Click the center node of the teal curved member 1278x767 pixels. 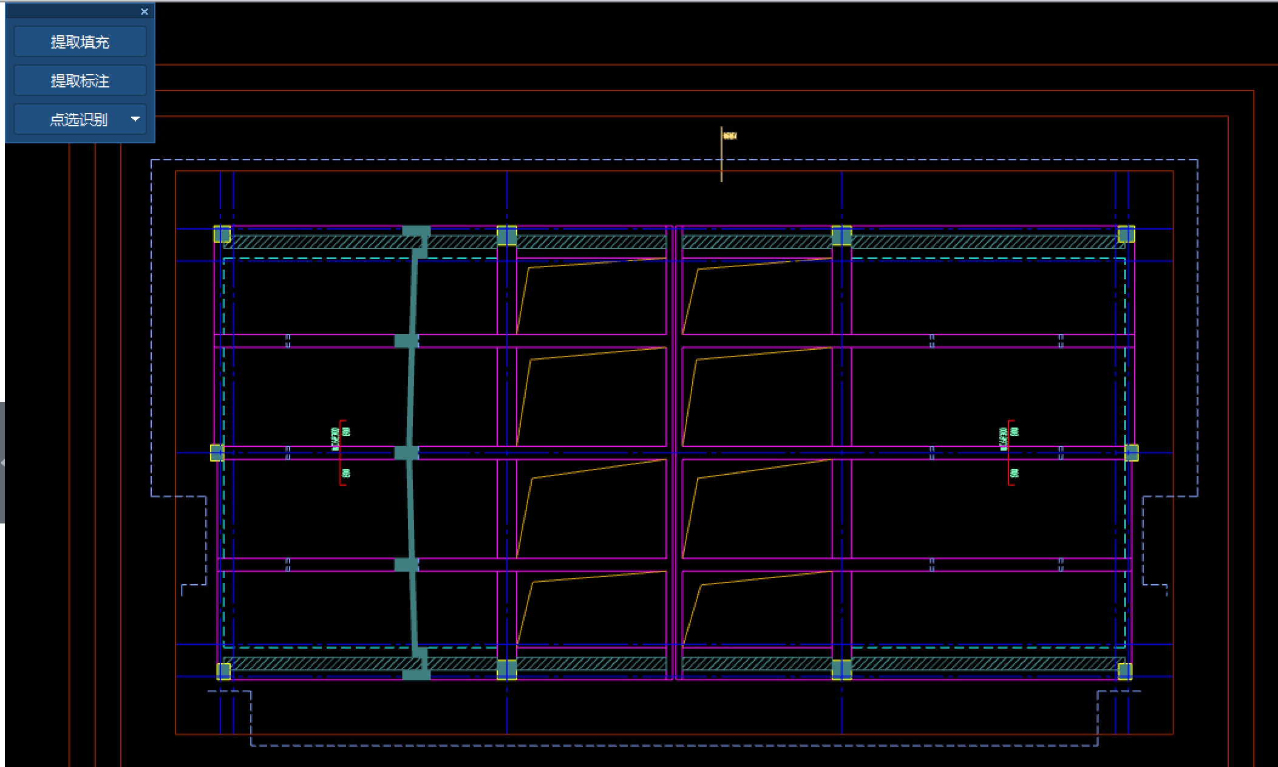[x=406, y=452]
